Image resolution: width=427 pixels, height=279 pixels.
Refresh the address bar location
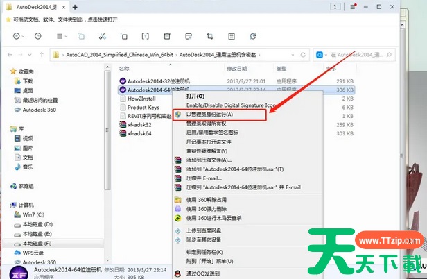303,55
